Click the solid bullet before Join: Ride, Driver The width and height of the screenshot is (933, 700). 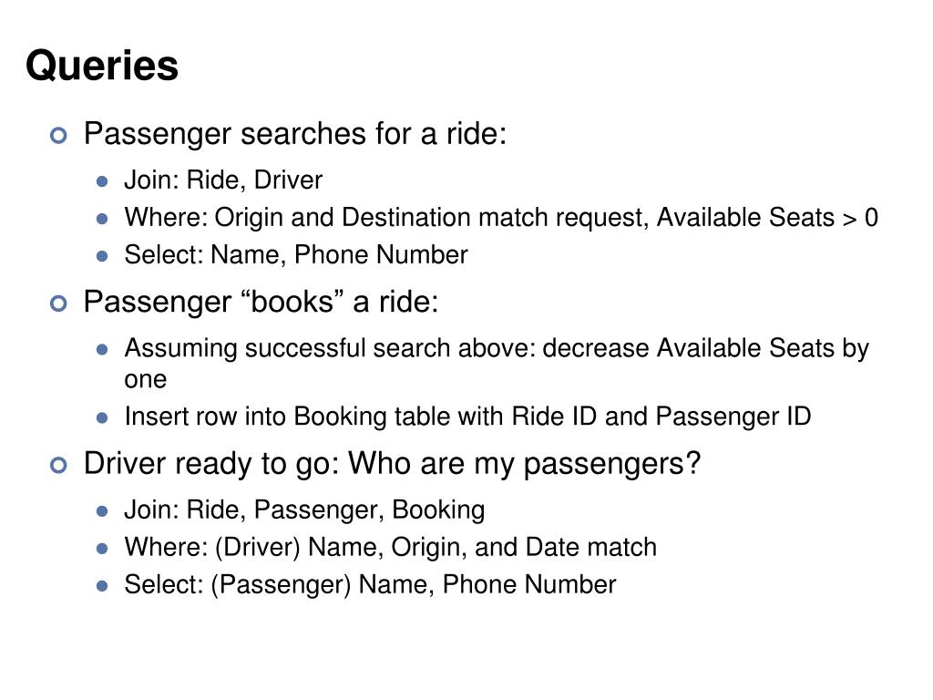tap(102, 181)
